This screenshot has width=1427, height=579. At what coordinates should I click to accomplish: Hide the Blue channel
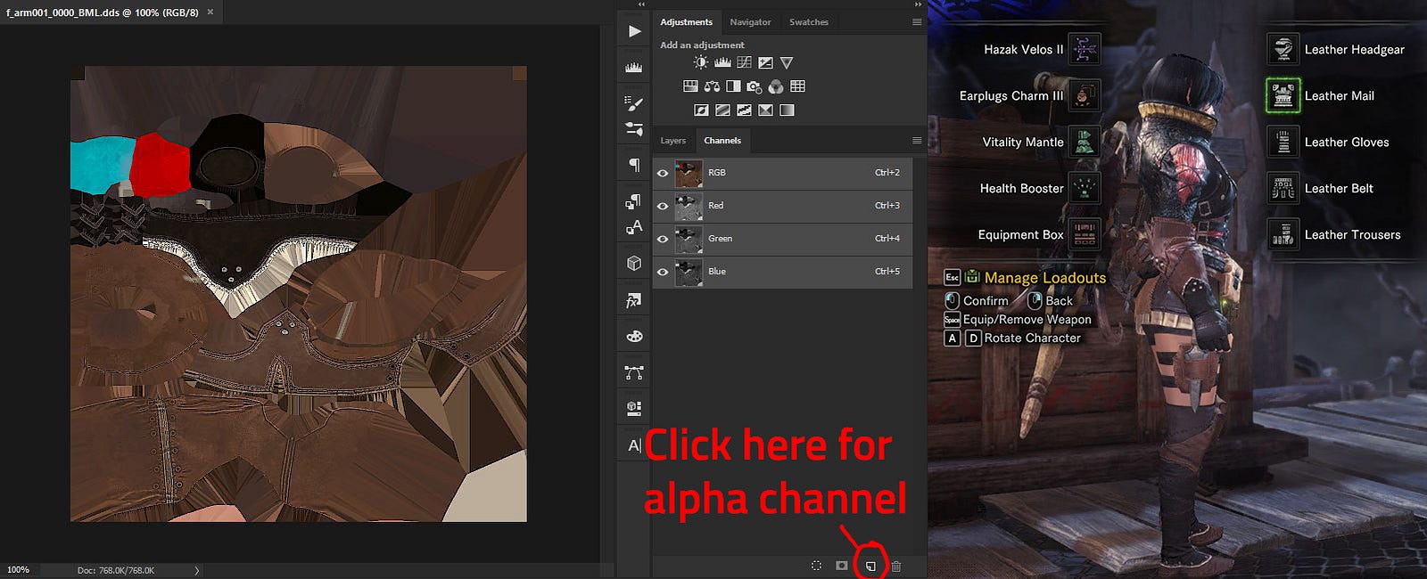(663, 272)
